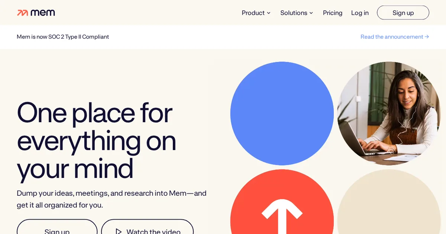Image resolution: width=446 pixels, height=234 pixels.
Task: Open the Log in page
Action: (360, 13)
